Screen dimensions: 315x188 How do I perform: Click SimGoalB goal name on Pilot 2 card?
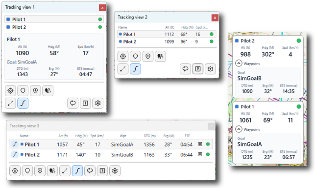tap(249, 78)
